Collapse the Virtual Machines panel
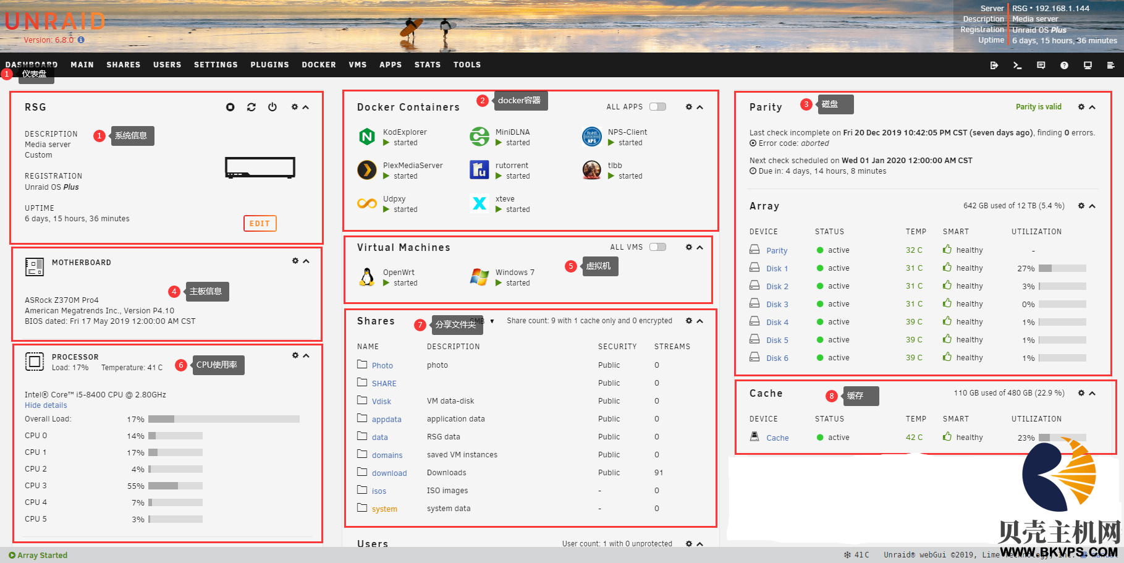 [700, 247]
